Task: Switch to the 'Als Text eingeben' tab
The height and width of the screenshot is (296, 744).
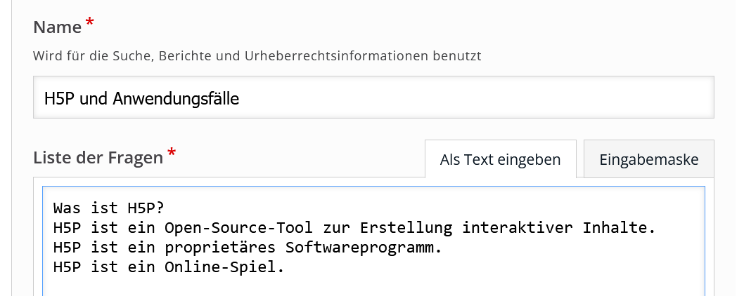Action: click(500, 159)
